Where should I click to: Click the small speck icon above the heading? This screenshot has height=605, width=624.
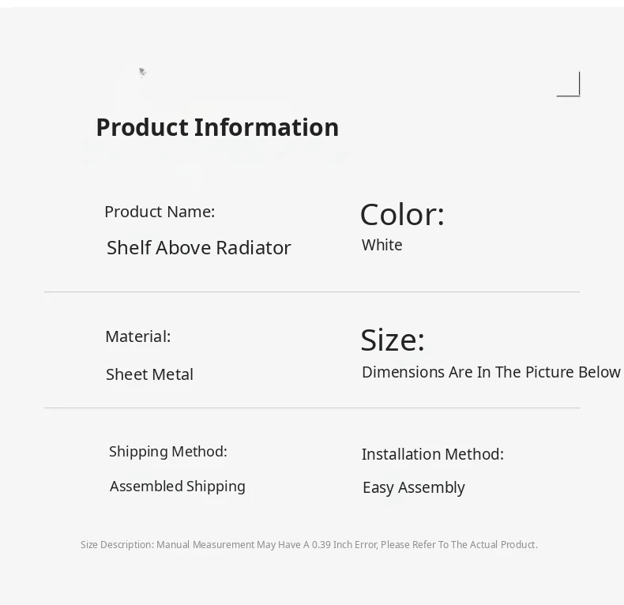click(x=142, y=73)
